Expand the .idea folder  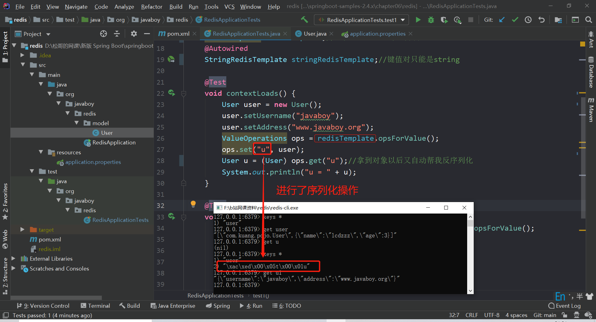(x=22, y=55)
